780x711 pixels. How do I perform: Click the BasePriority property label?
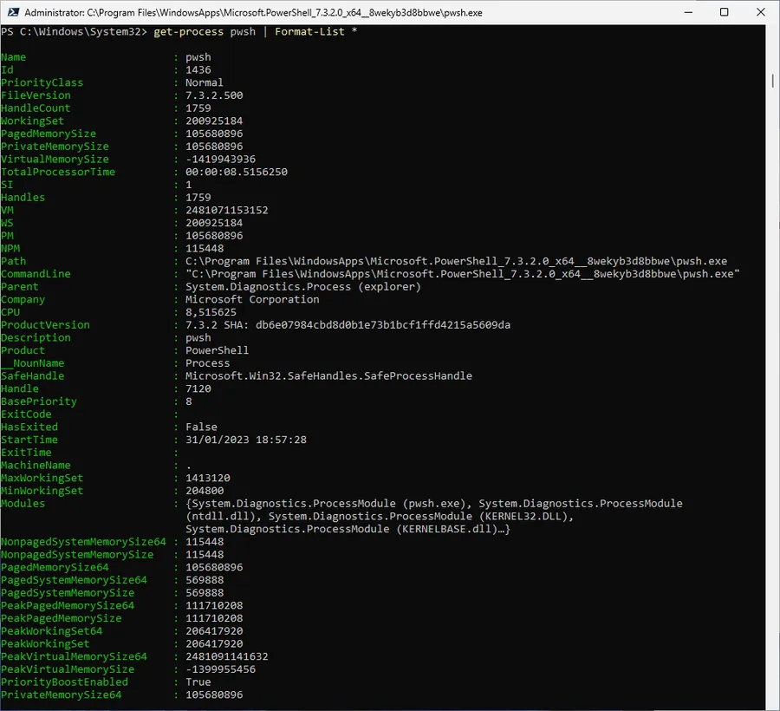point(39,401)
